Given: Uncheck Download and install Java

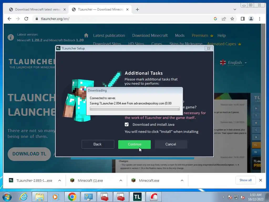Looking at the screenshot, I should pos(127,124).
